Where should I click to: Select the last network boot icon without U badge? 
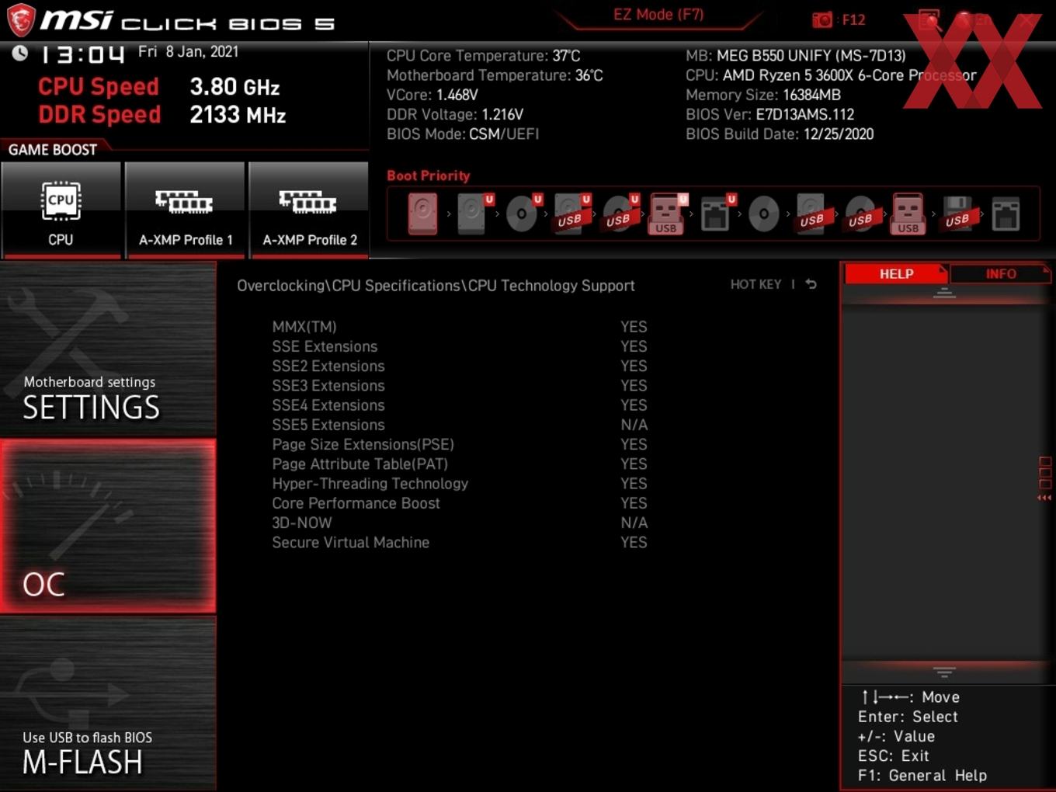point(1006,214)
